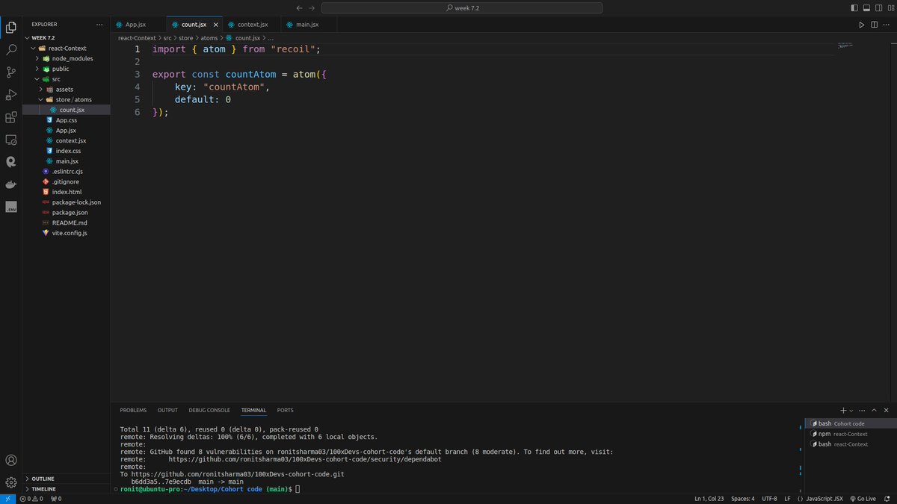
Task: Open package.json in the explorer
Action: [x=67, y=212]
